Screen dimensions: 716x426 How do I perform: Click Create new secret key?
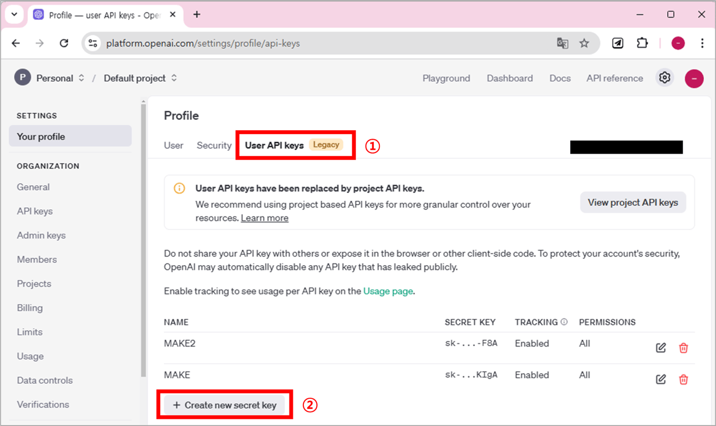click(224, 405)
